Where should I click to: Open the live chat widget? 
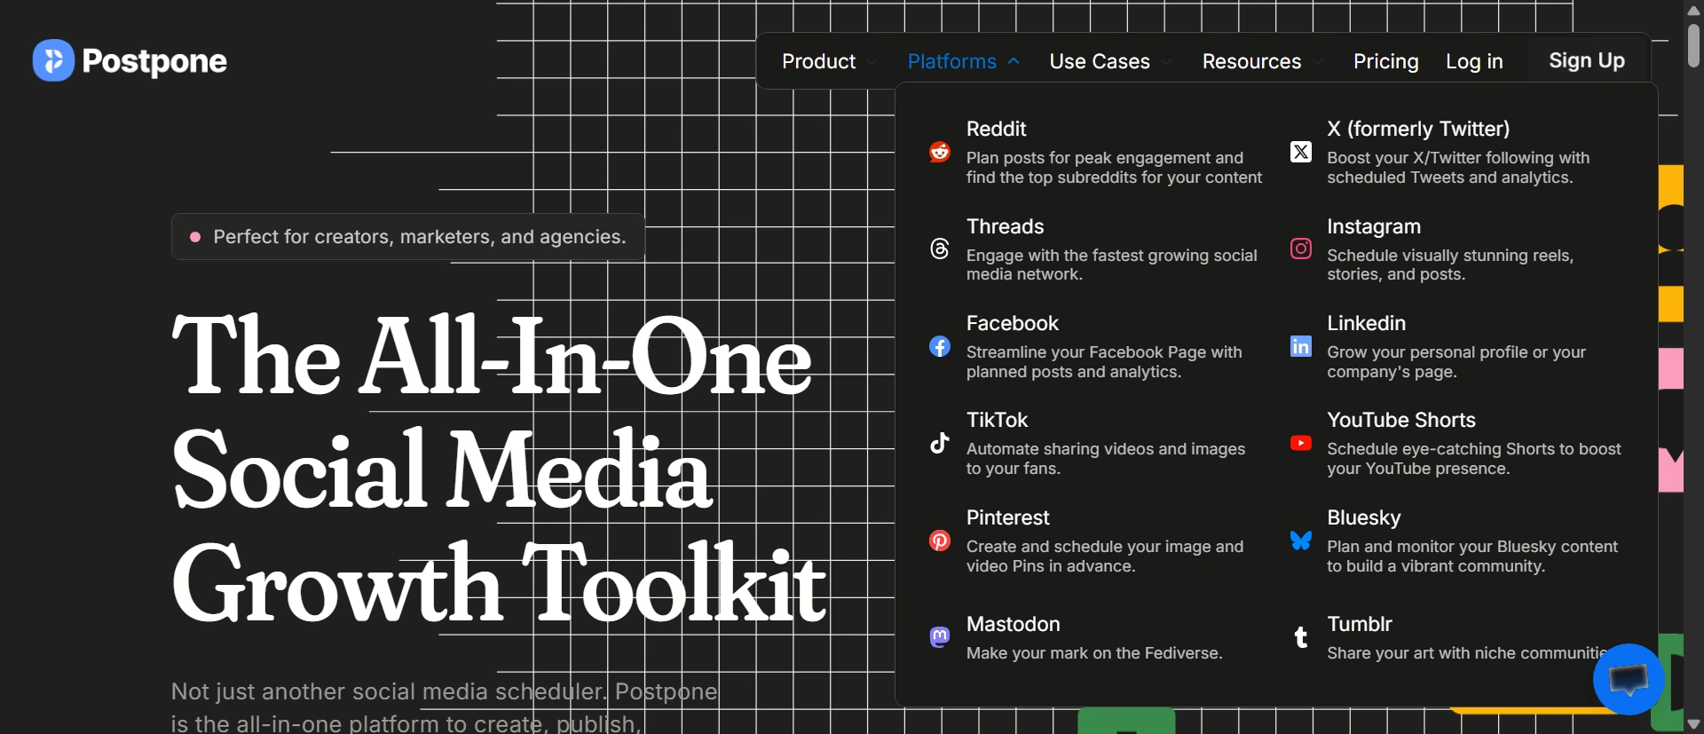[x=1629, y=679]
